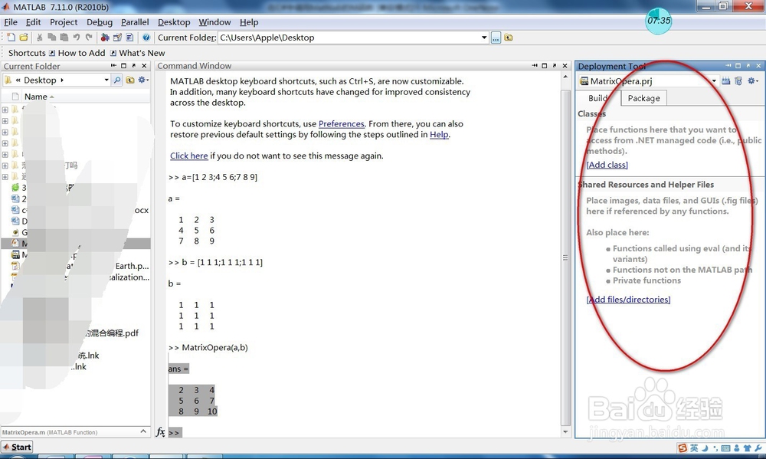Click the What's New shortcut
This screenshot has width=766, height=459.
[137, 53]
